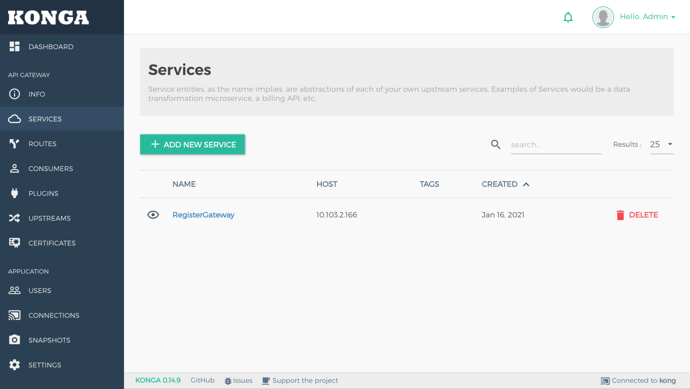Click the search magnifier icon
Screen dimensions: 690x389
[495, 144]
